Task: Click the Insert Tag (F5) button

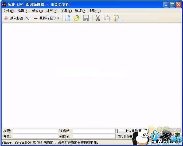Action: point(17,18)
